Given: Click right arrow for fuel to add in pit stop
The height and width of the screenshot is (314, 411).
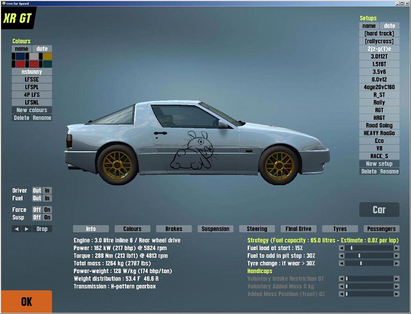Looking at the screenshot, I should click(x=396, y=255).
